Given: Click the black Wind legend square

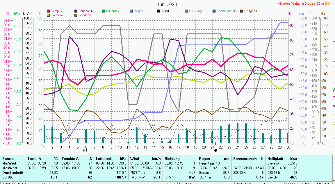Looking at the screenshot, I should pyautogui.click(x=159, y=11).
